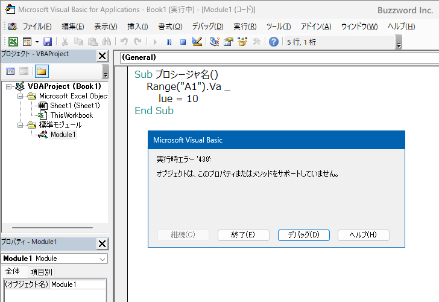Select ThisWorkbook in project tree
The width and height of the screenshot is (439, 302).
(x=72, y=115)
